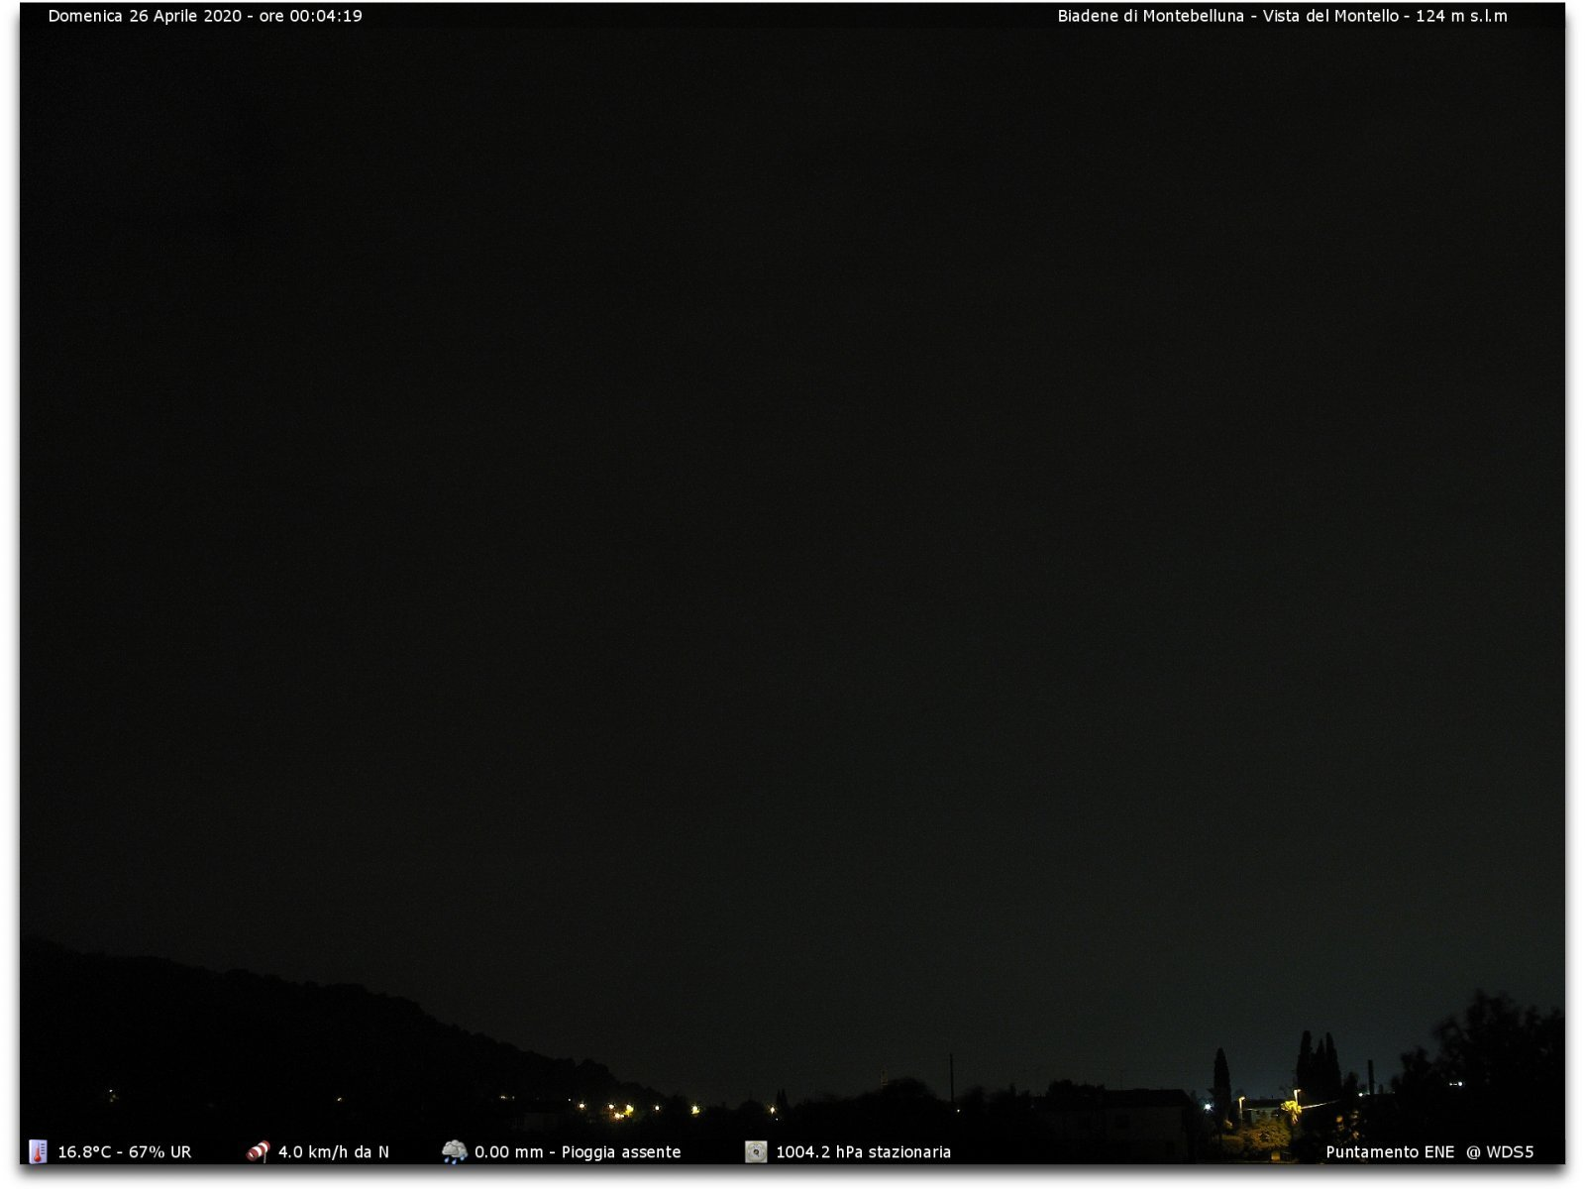Click the rain cloud icon
The width and height of the screenshot is (1585, 1189).
tap(455, 1151)
